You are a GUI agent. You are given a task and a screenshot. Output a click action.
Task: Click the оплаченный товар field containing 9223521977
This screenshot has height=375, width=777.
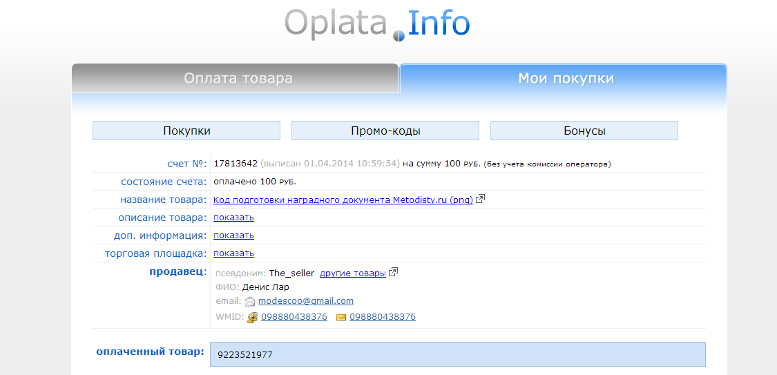[x=457, y=354]
